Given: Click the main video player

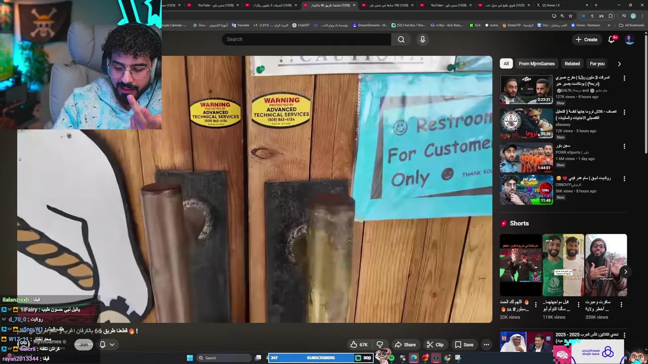Looking at the screenshot, I should pyautogui.click(x=255, y=189).
